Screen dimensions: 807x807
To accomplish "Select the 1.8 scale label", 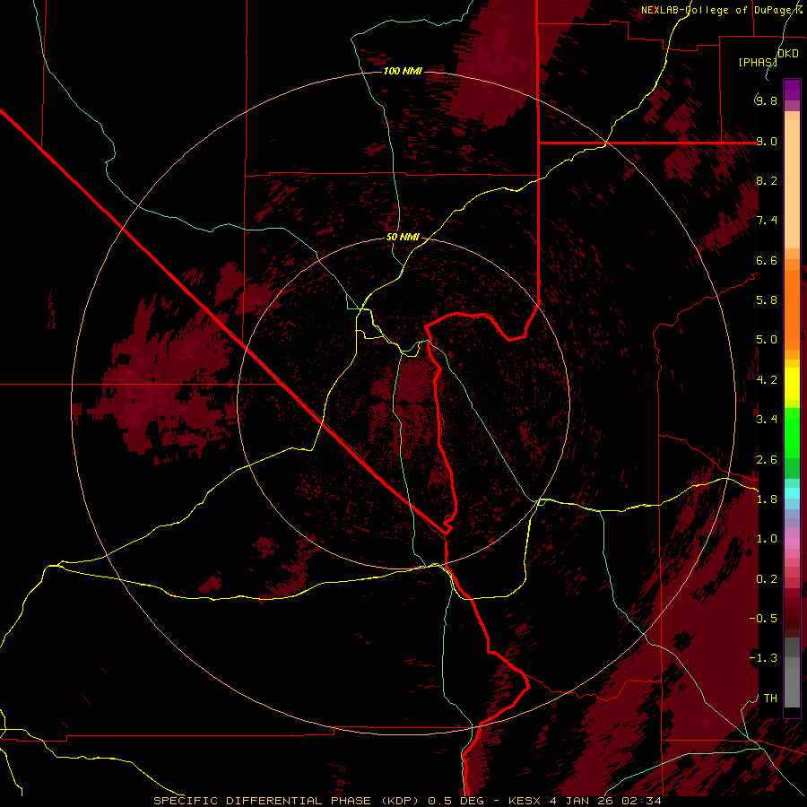I will (767, 499).
